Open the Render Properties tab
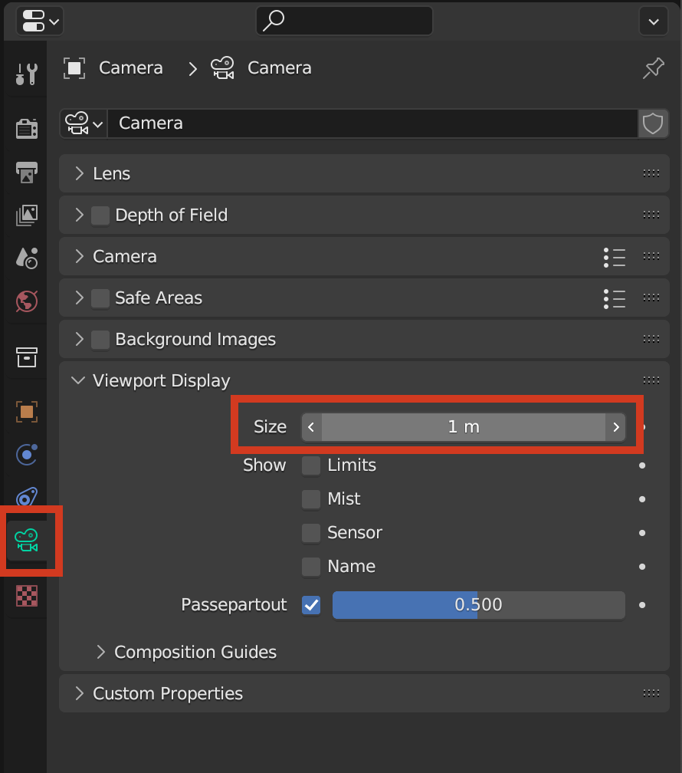682x773 pixels. pyautogui.click(x=25, y=128)
